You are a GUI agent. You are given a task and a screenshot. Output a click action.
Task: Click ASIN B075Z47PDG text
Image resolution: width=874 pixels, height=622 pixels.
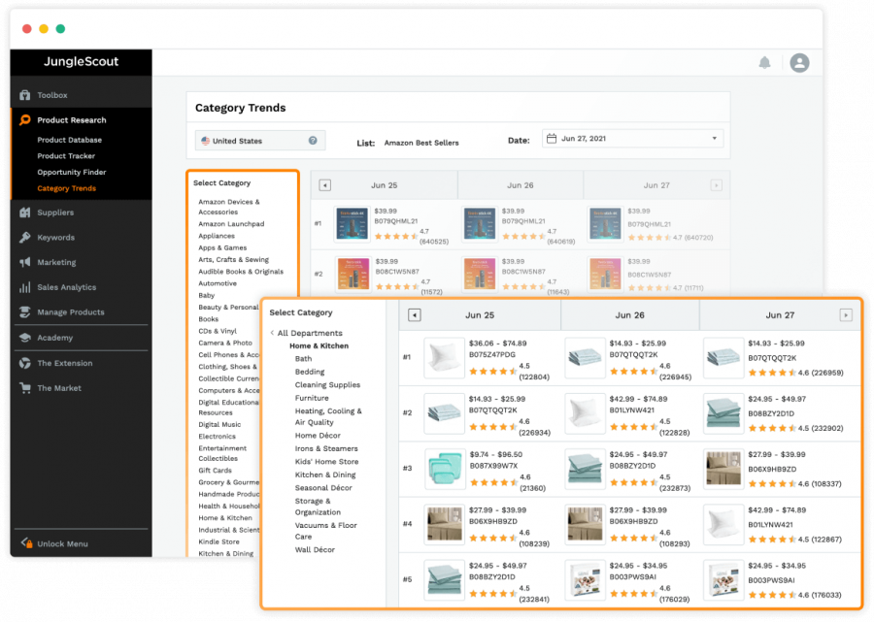coord(492,355)
